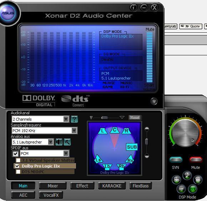Image resolution: width=207 pixels, height=201 pixels.
Task: Enable 7.1 Virtual Speaker Shifter checkbox
Action: [18, 160]
